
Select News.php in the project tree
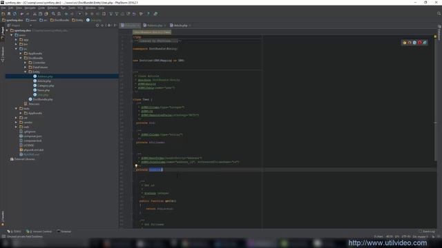pos(43,90)
